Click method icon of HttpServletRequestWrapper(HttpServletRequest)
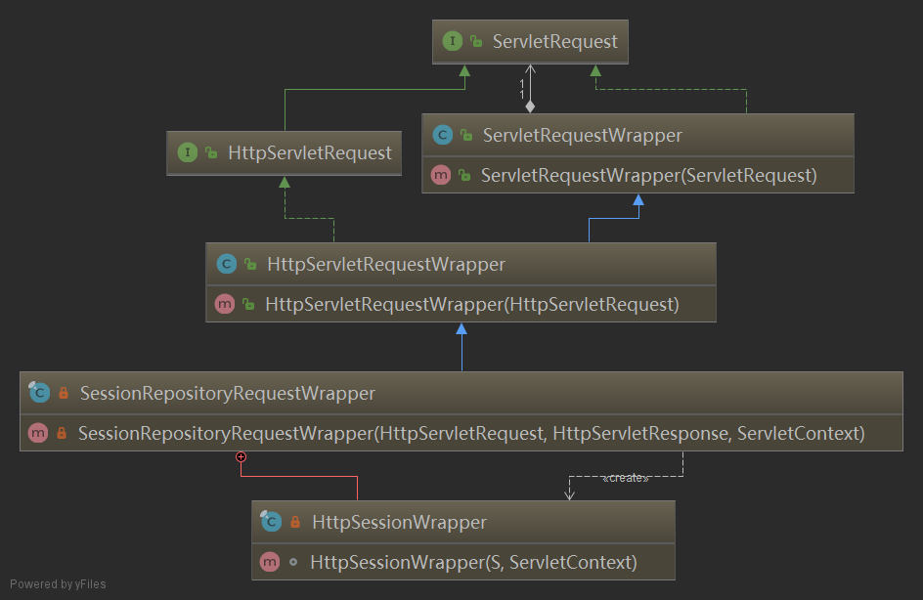923x600 pixels. click(x=225, y=304)
